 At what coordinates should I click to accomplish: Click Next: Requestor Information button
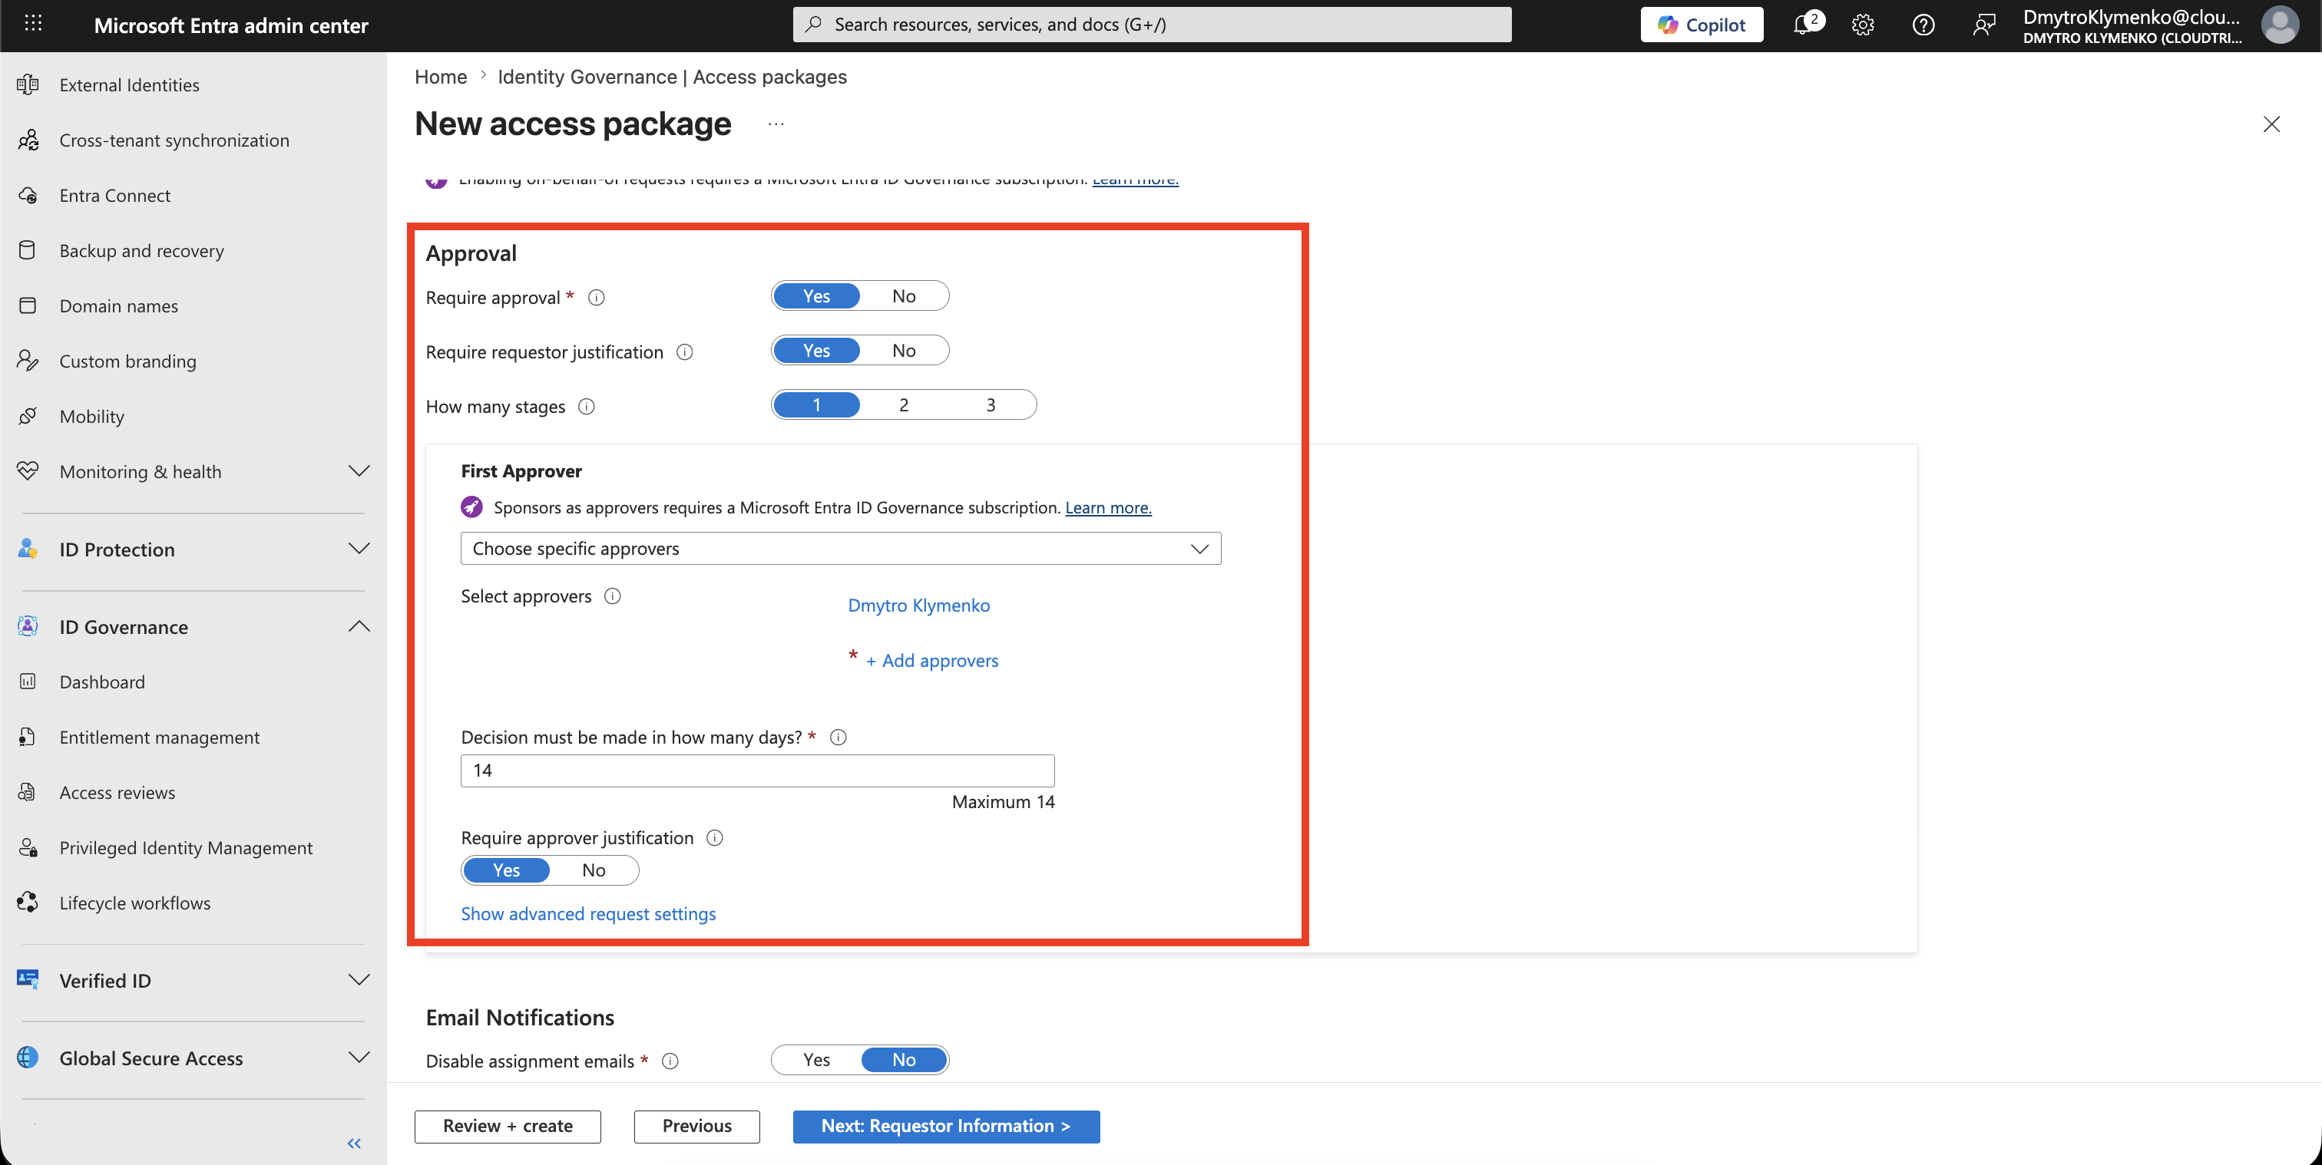click(947, 1127)
